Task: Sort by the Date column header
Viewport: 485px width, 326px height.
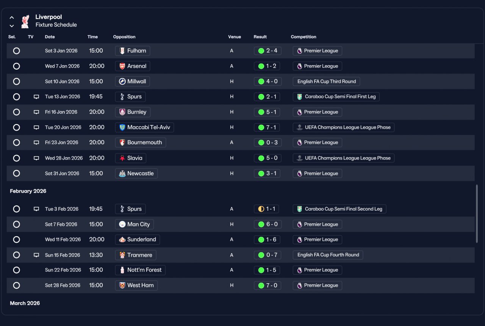Action: 50,37
